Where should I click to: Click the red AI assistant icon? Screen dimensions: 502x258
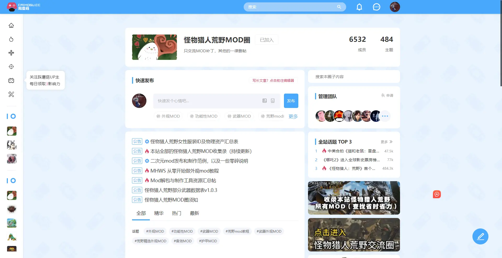coord(437,194)
